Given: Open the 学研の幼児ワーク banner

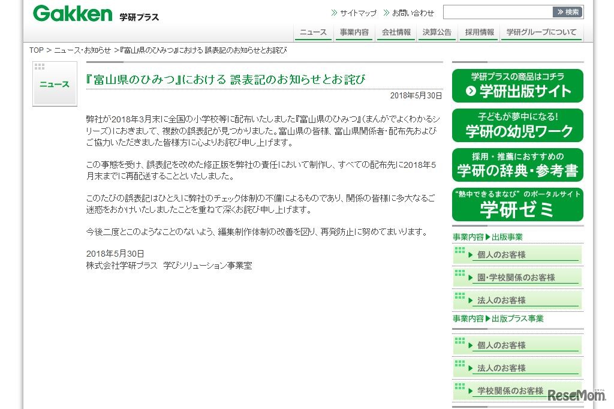Looking at the screenshot, I should tap(517, 125).
